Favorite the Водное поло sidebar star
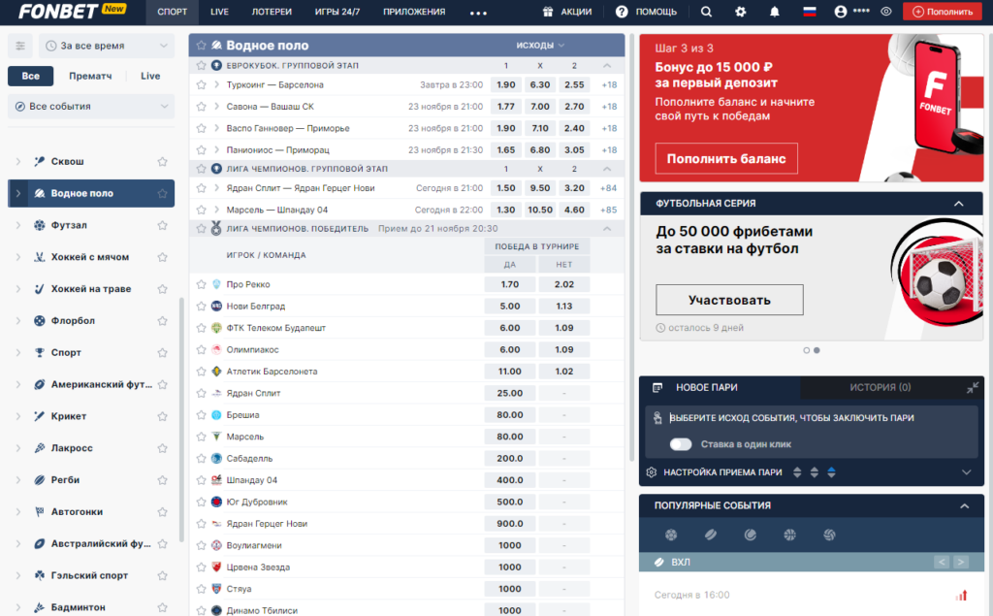Viewport: 993px width, 616px height. (163, 193)
